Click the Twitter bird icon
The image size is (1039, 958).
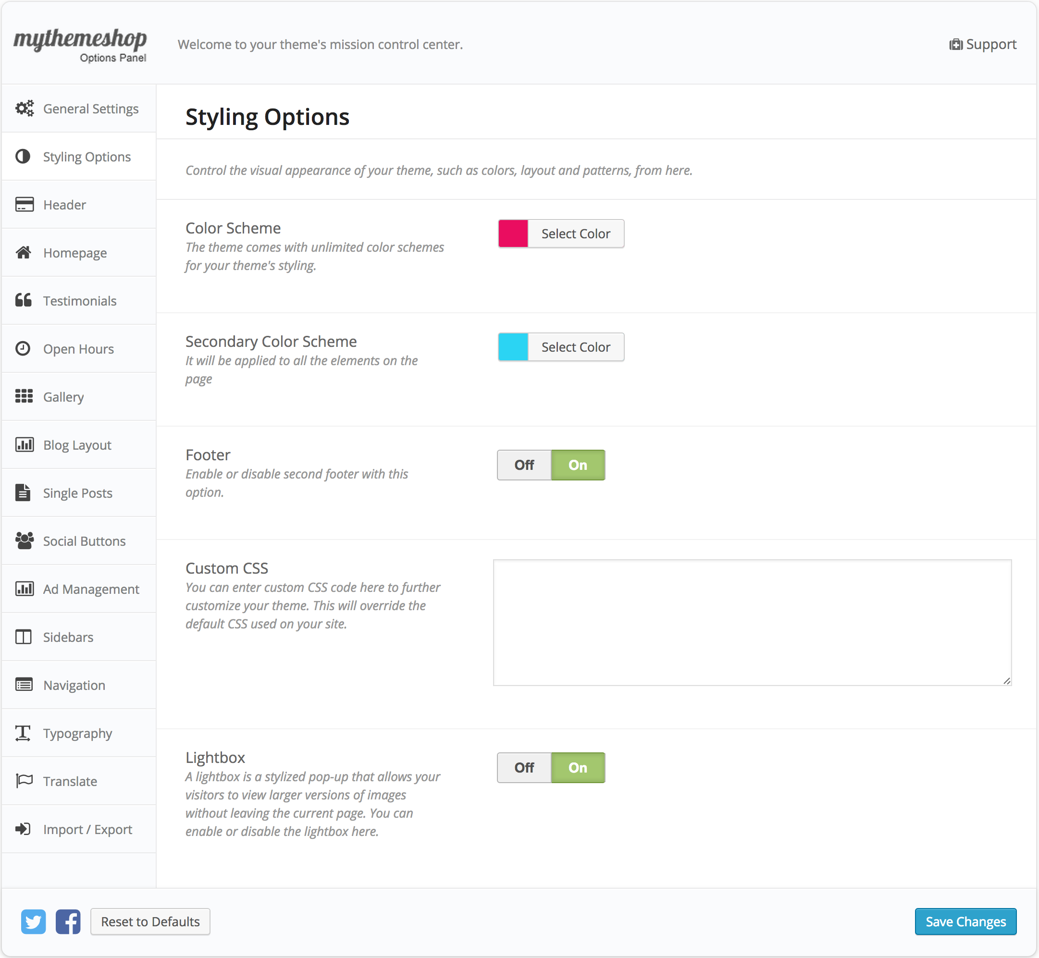point(34,921)
